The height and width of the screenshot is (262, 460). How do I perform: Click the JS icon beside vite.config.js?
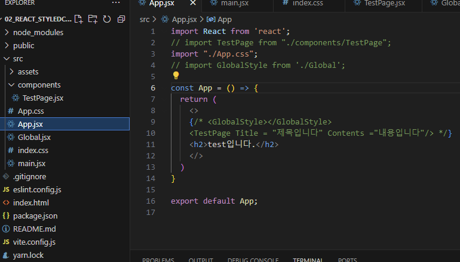click(x=6, y=242)
